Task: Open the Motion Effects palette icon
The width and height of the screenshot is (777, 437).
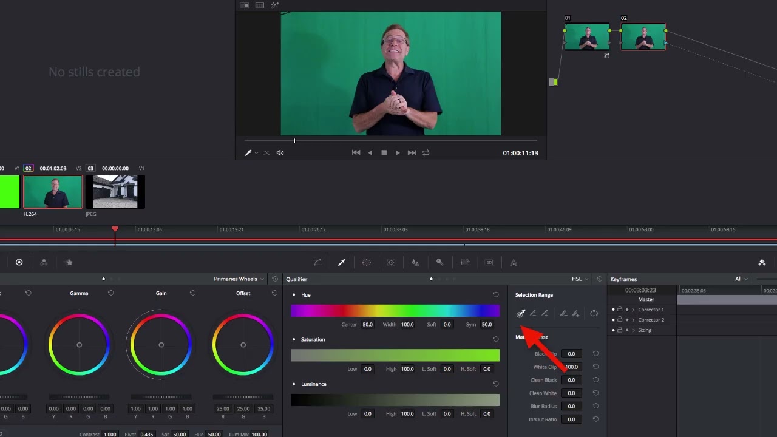Action: click(69, 262)
